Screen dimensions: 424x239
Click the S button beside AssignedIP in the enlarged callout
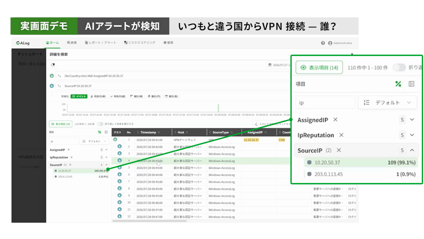402,120
